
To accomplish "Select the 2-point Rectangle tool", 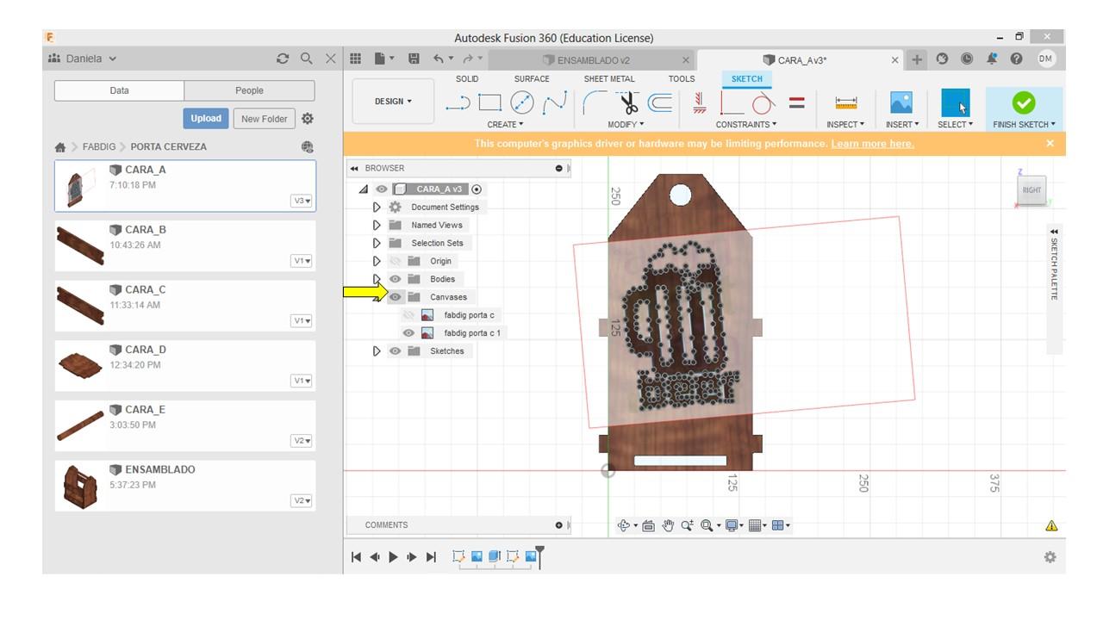I will (x=489, y=103).
